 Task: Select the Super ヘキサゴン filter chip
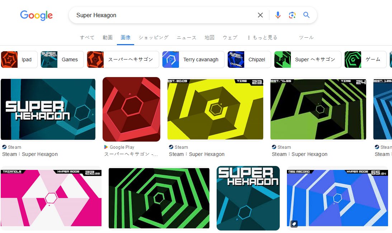(308, 60)
